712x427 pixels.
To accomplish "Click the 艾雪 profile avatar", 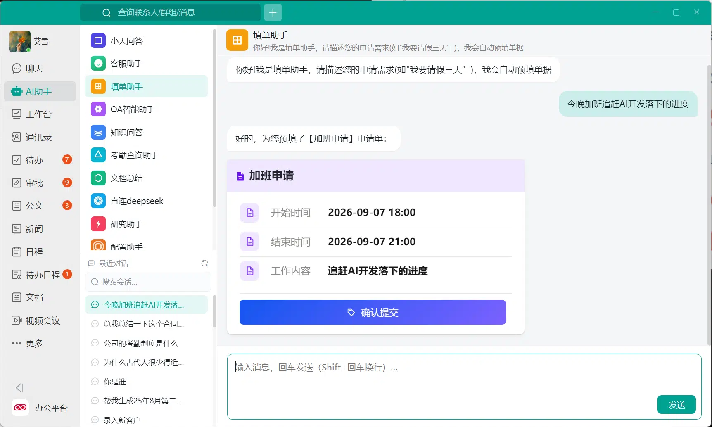I will pyautogui.click(x=20, y=41).
